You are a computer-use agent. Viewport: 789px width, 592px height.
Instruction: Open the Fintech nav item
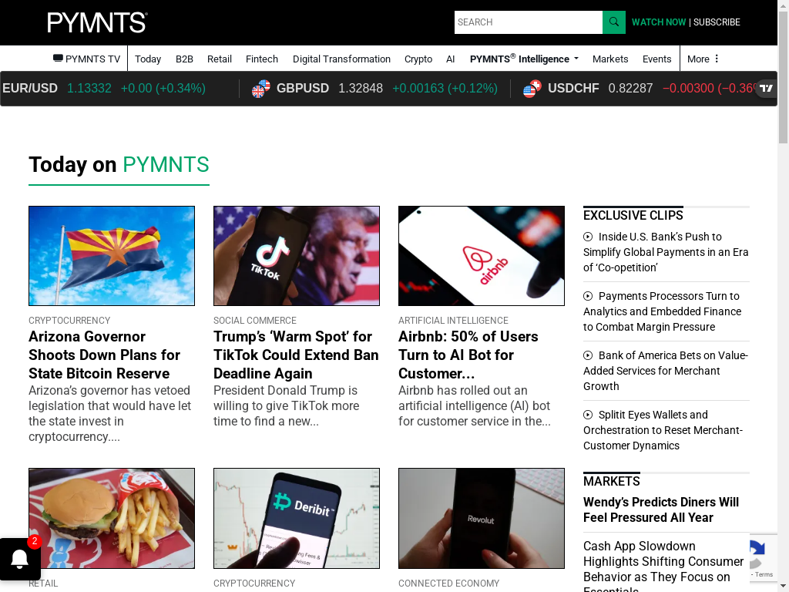(x=262, y=59)
